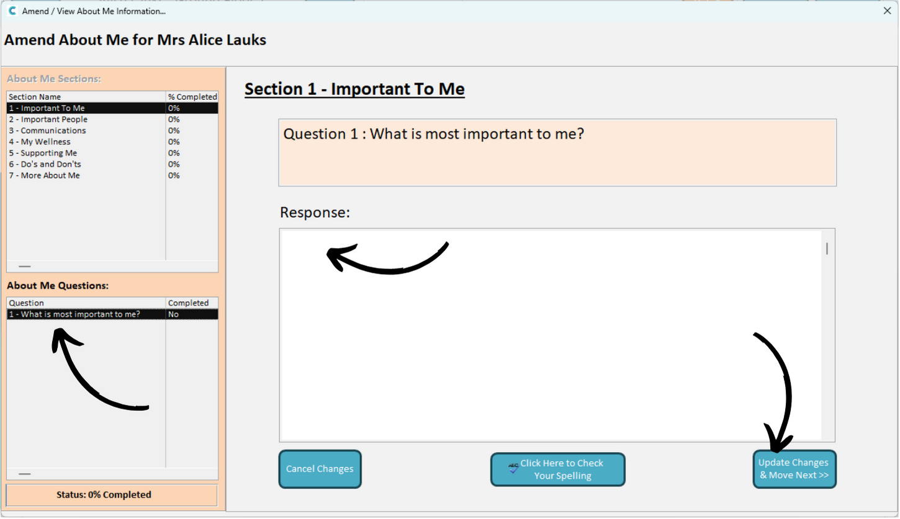This screenshot has width=900, height=519.
Task: Click Here to Check Your Spelling button
Action: click(x=558, y=469)
